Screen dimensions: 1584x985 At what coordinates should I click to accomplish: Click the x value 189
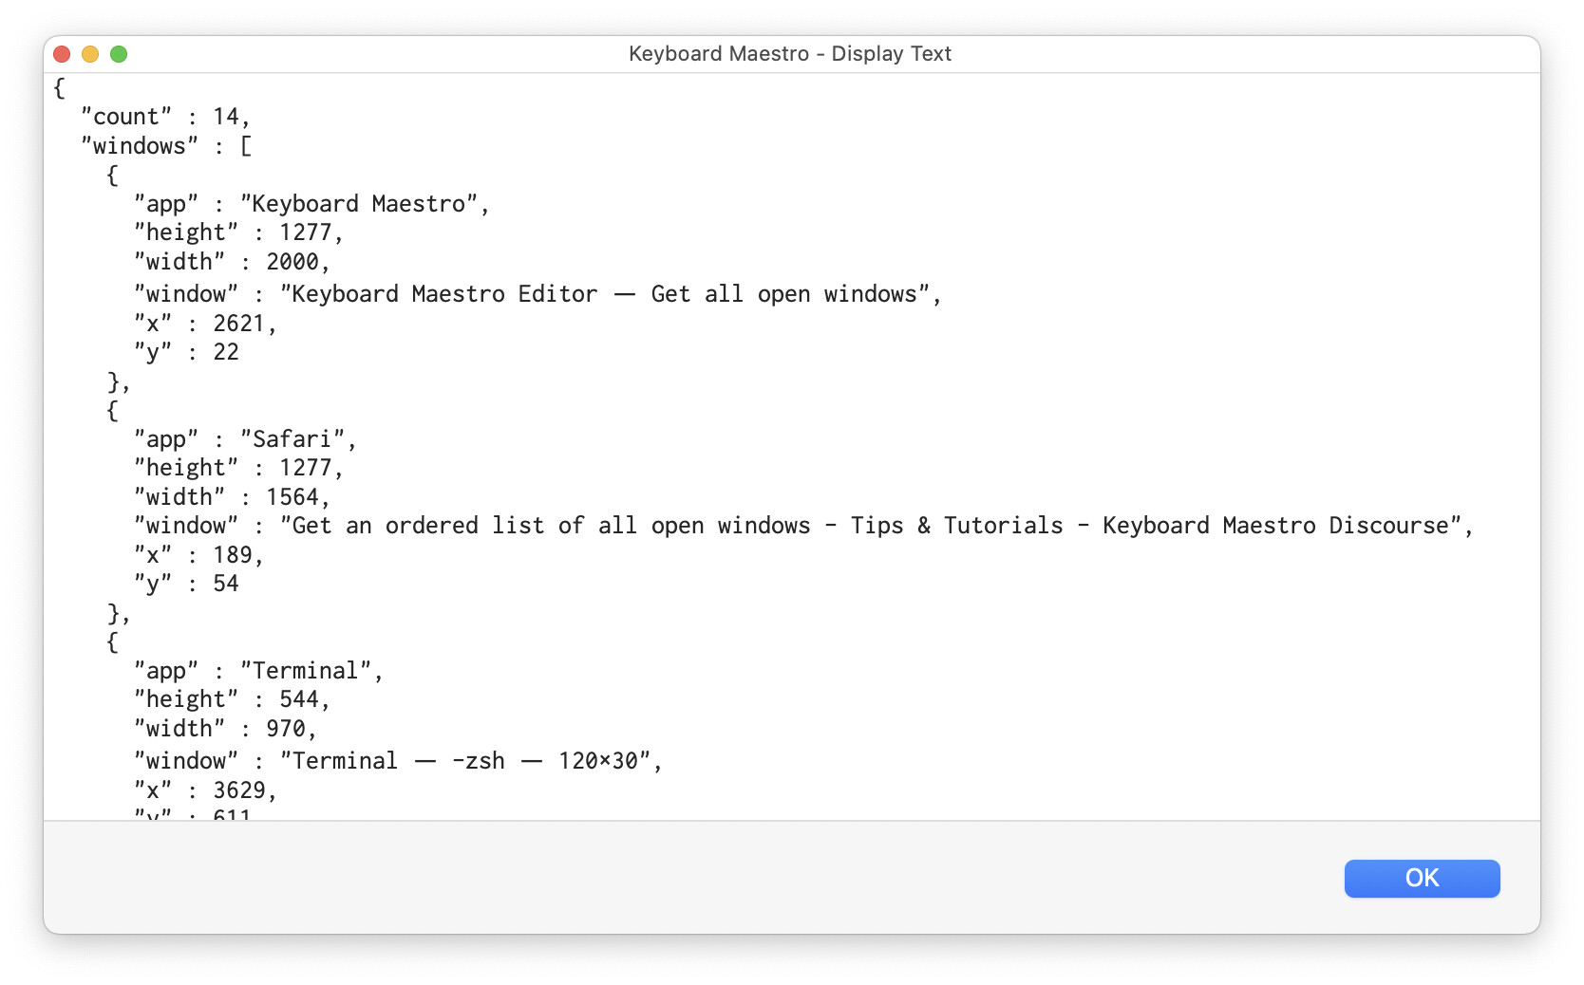point(232,555)
